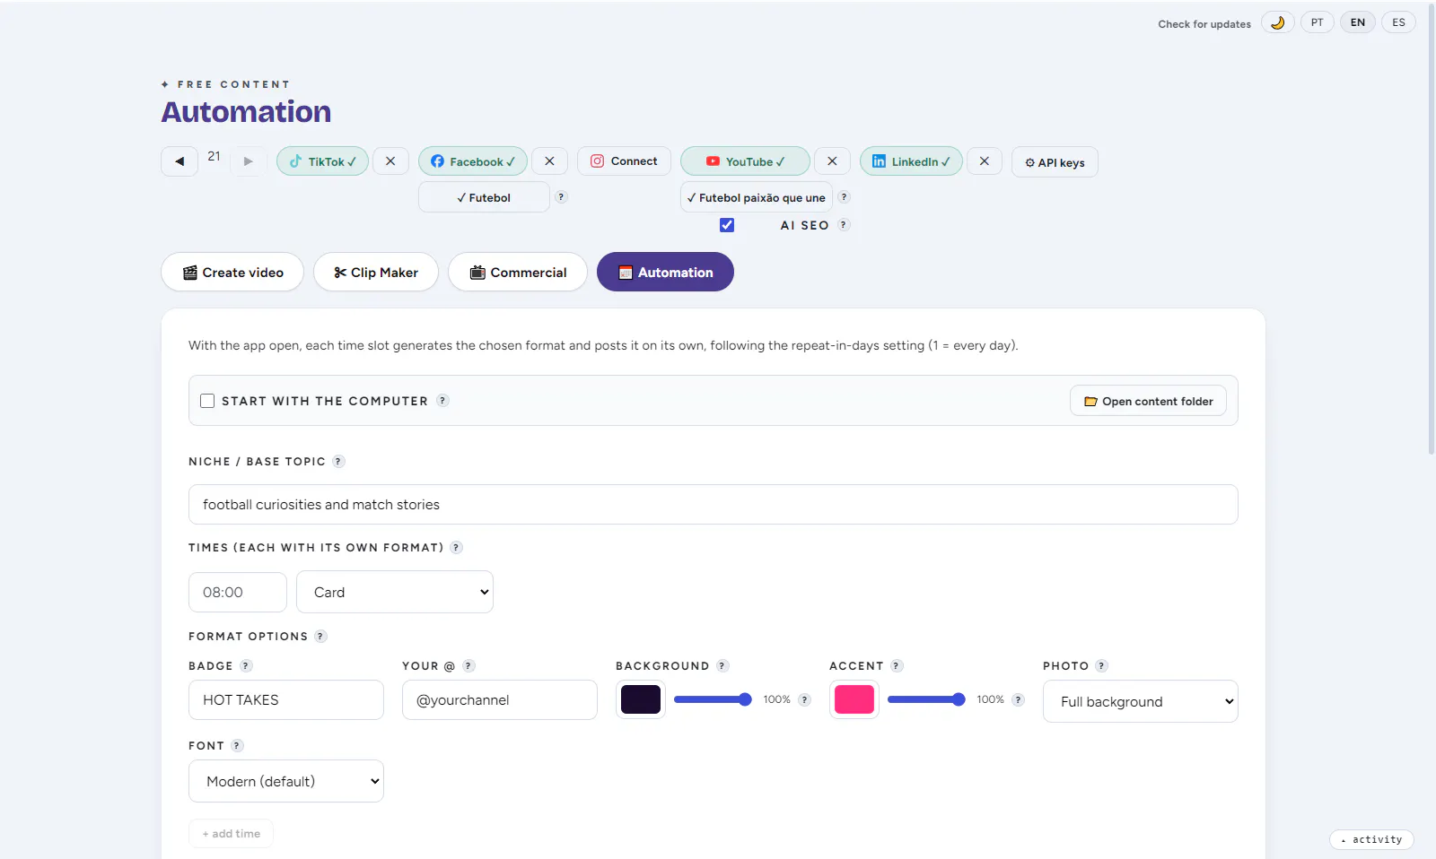This screenshot has height=859, width=1436.
Task: Adjust the accent opacity slider
Action: [x=926, y=699]
